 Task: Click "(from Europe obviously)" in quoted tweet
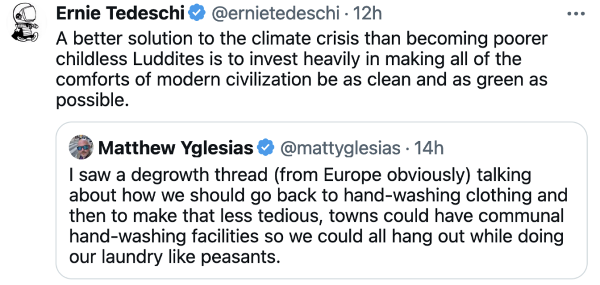[x=334, y=176]
